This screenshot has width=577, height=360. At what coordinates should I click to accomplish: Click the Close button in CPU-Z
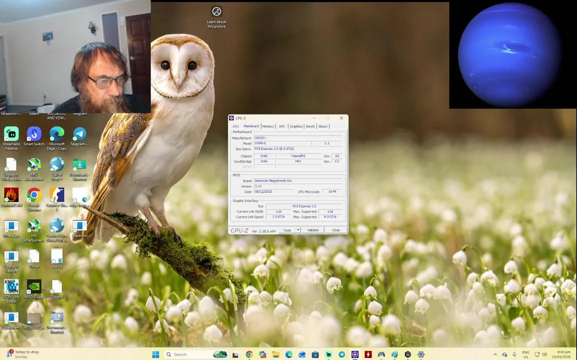[x=335, y=230]
